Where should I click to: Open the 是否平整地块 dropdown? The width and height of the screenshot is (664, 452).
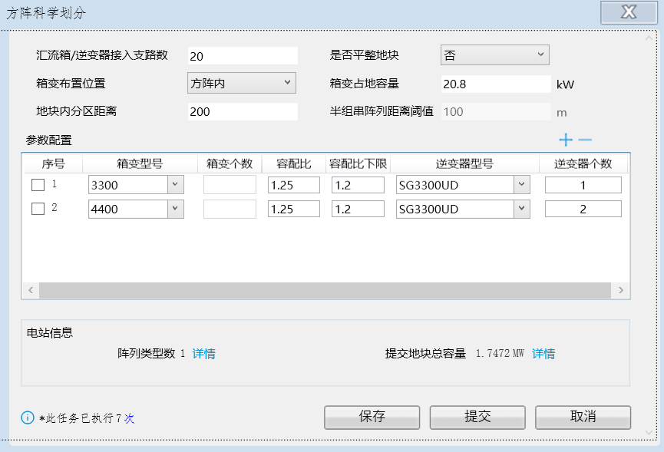(494, 54)
